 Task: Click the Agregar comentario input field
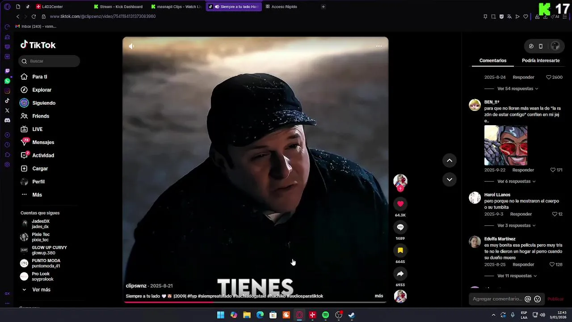click(x=497, y=299)
